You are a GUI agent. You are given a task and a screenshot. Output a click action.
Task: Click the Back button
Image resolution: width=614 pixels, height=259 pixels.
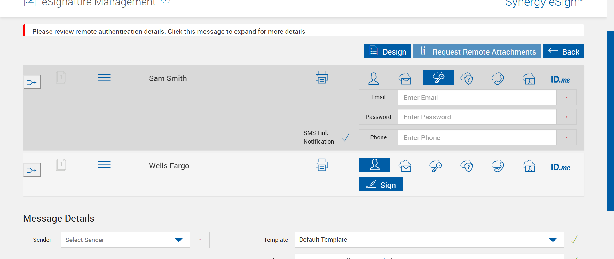pyautogui.click(x=563, y=51)
